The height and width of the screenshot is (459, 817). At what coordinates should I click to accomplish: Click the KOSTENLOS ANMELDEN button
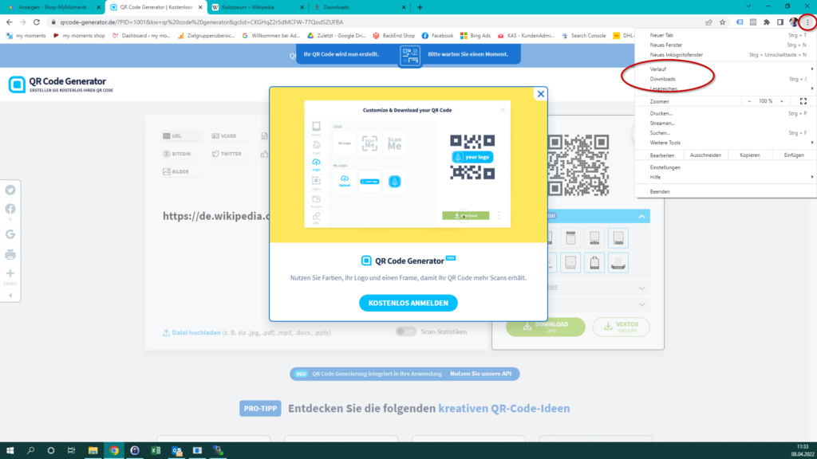tap(408, 303)
